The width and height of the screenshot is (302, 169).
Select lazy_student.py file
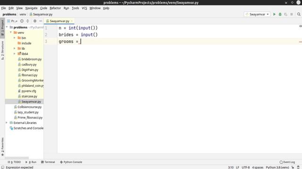[x=26, y=112]
